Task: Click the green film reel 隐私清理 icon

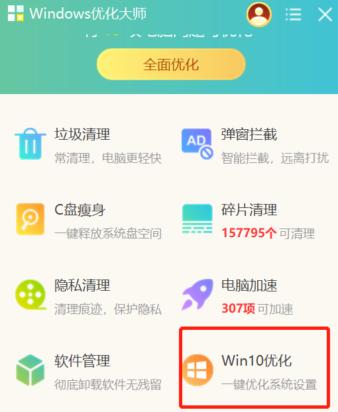Action: [x=30, y=294]
